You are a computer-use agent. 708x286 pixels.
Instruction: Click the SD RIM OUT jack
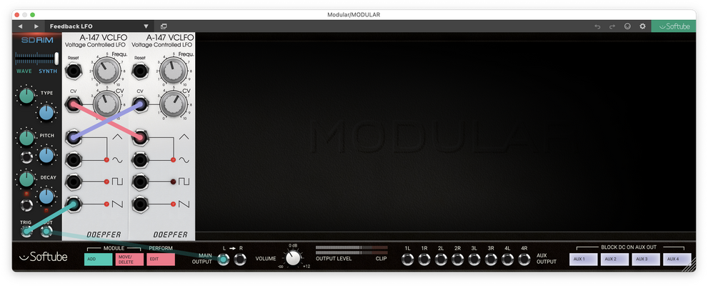46,232
